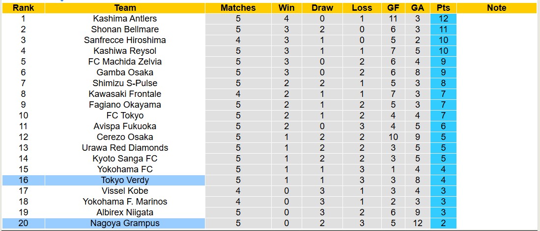This screenshot has width=540, height=231.
Task: Click the Draw column header
Action: tap(322, 8)
